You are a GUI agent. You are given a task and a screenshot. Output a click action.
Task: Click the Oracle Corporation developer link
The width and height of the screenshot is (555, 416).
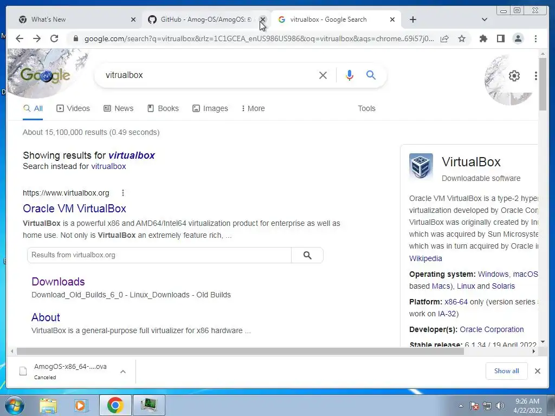tap(492, 329)
